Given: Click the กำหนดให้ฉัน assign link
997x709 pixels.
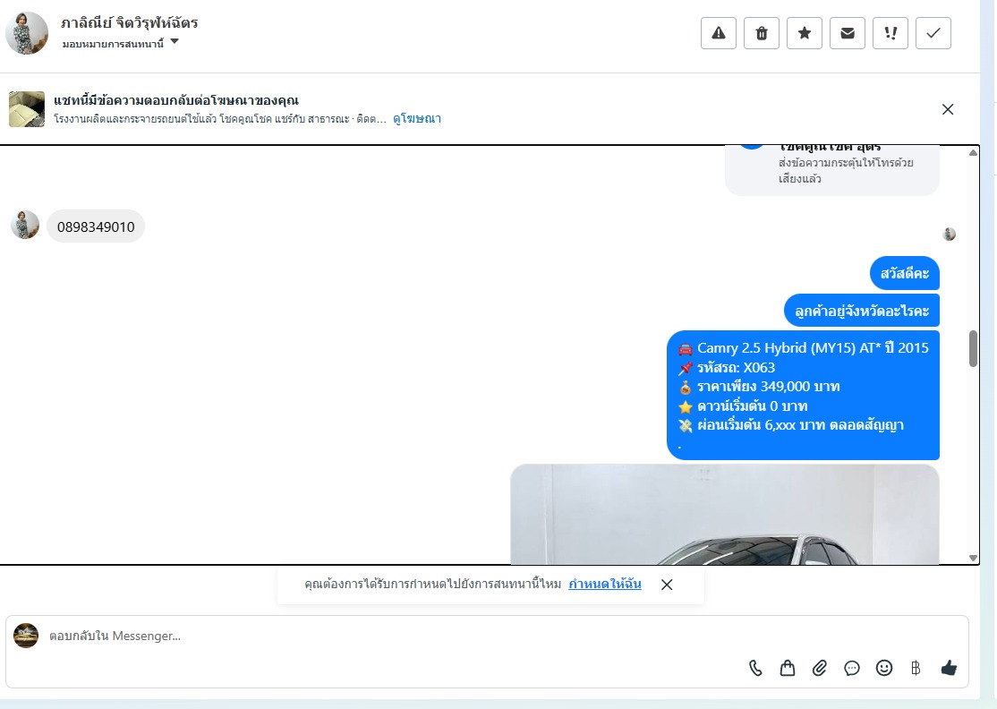Looking at the screenshot, I should [605, 584].
